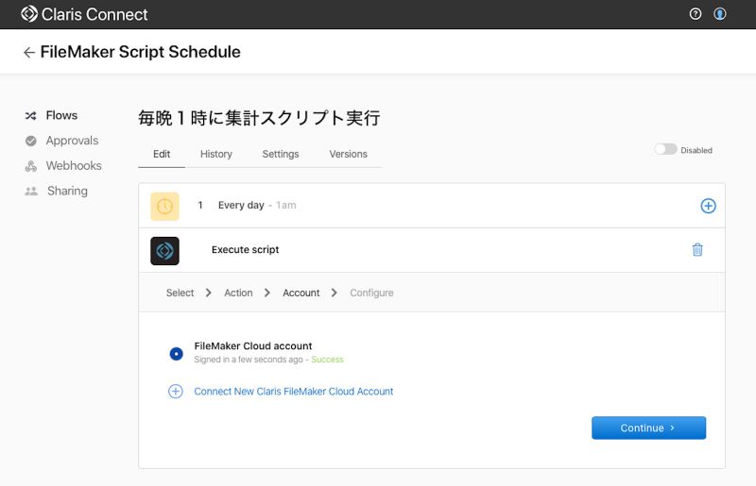This screenshot has width=756, height=486.
Task: Click the plus circle beside Connect New Account
Action: tap(176, 391)
